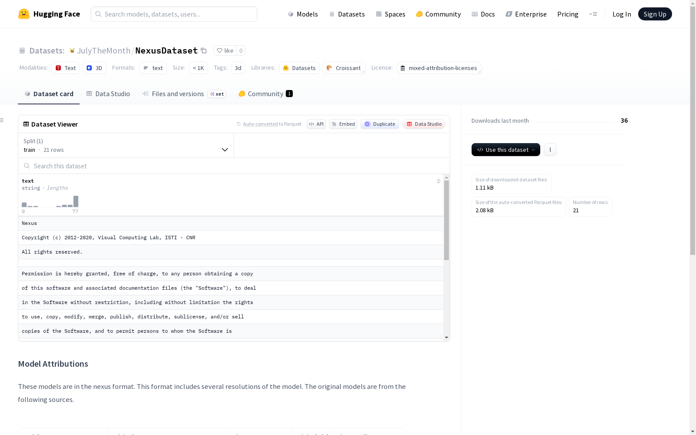The width and height of the screenshot is (696, 435).
Task: Click the Copyright (c) 2012-2020 row
Action: point(231,238)
